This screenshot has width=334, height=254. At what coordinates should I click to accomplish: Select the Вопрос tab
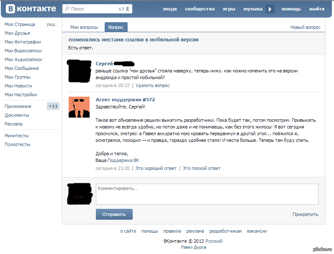pos(116,27)
